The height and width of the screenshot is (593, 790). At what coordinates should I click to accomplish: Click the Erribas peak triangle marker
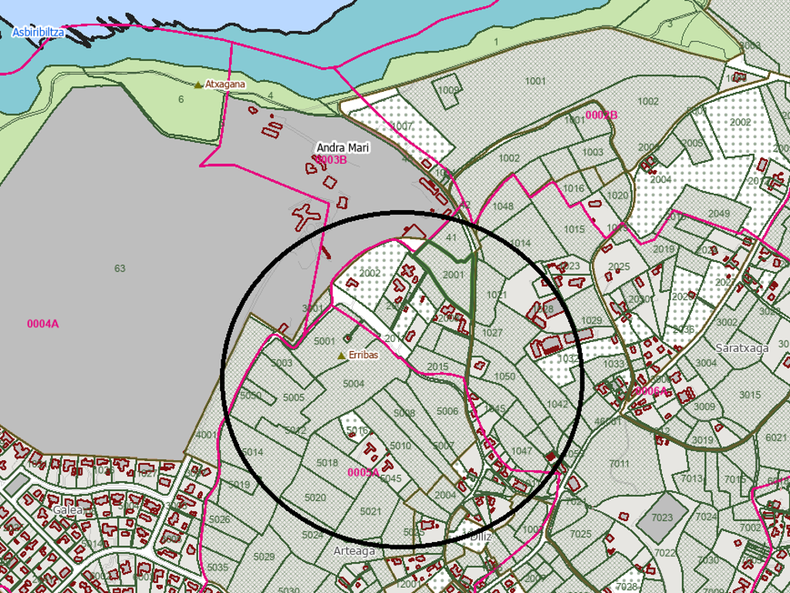point(343,355)
